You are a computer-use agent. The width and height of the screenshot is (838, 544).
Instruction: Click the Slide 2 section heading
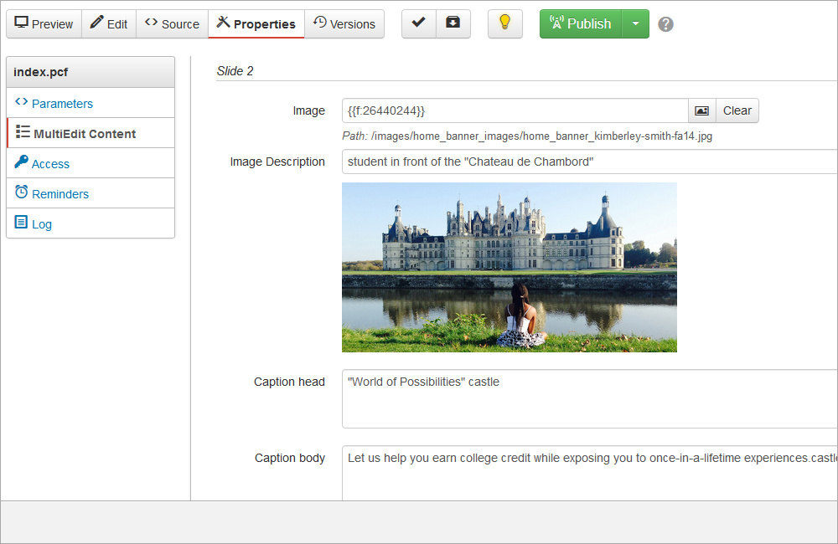click(x=235, y=71)
